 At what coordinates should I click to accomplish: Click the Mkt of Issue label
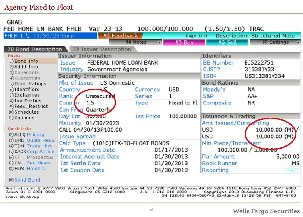coord(76,83)
